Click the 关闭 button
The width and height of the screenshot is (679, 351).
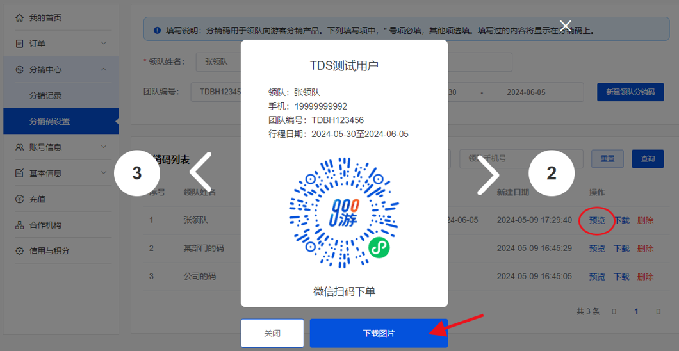point(272,333)
